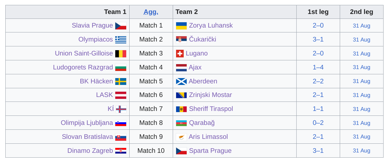Click the Scottish flag beside Aberdeen

181,81
